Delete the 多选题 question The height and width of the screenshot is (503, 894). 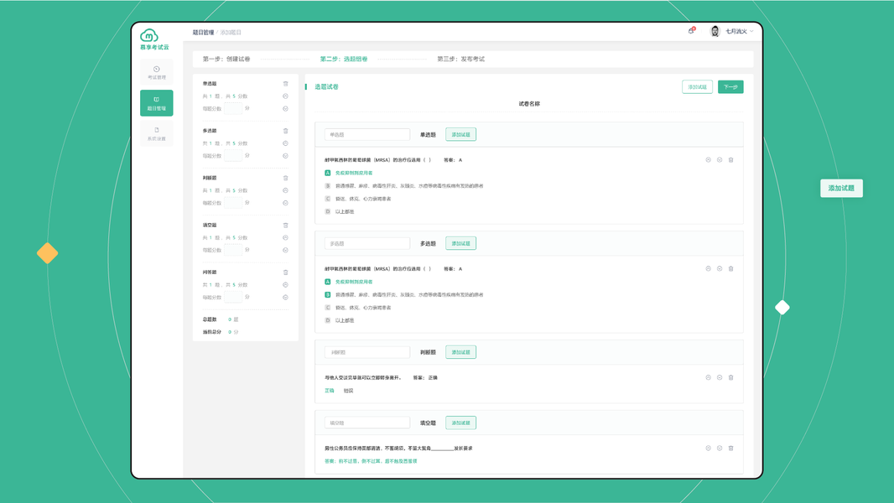pos(731,269)
